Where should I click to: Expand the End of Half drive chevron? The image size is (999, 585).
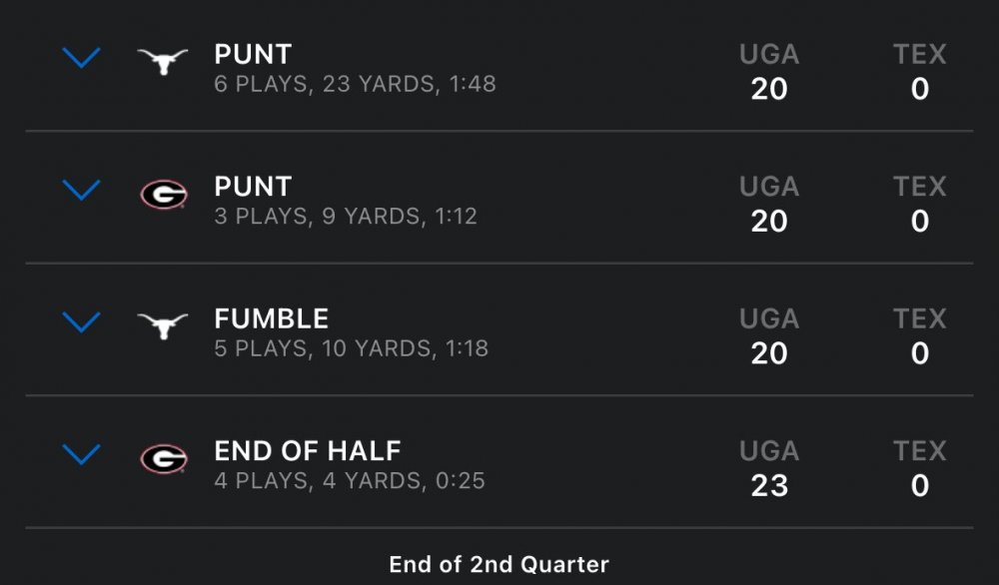point(81,454)
